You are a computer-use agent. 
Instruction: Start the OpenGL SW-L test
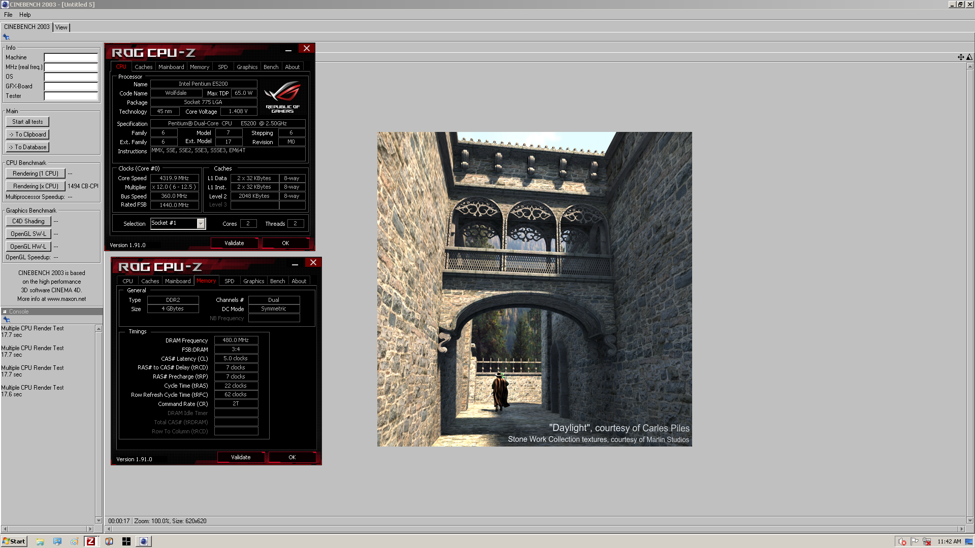28,234
